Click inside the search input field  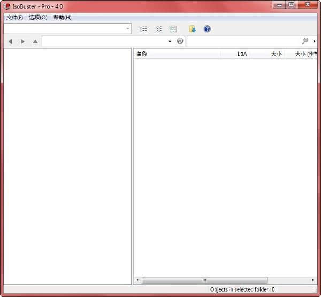pos(243,41)
